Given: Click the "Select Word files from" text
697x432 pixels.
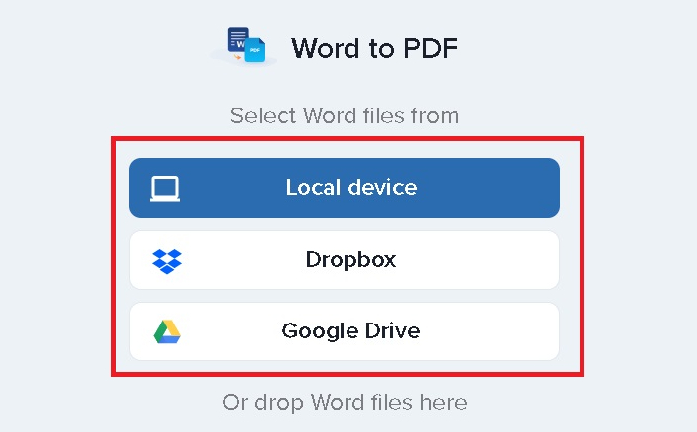Looking at the screenshot, I should [x=345, y=116].
